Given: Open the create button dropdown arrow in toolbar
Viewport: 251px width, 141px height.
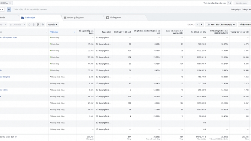Looking at the screenshot, I should [x=6, y=25].
